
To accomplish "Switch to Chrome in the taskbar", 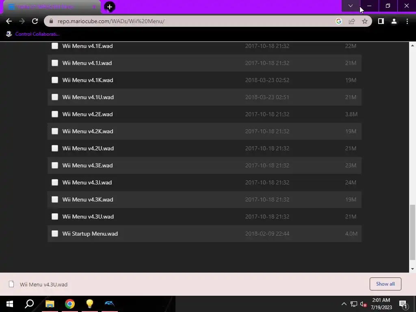I will coord(70,304).
